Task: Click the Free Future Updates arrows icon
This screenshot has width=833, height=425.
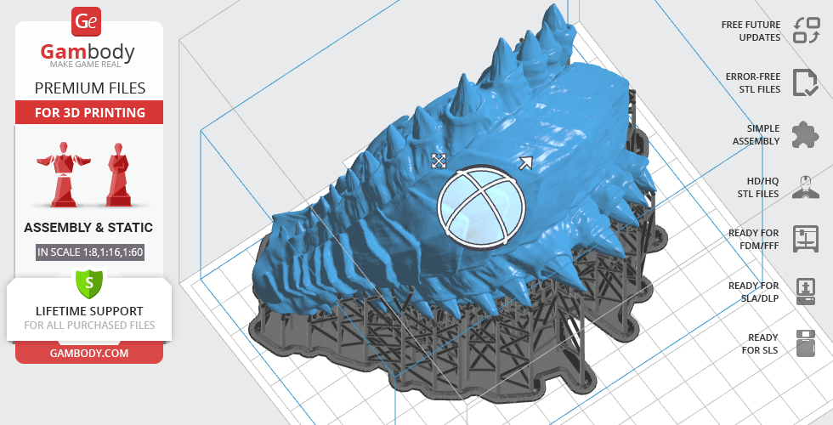Action: click(x=805, y=31)
